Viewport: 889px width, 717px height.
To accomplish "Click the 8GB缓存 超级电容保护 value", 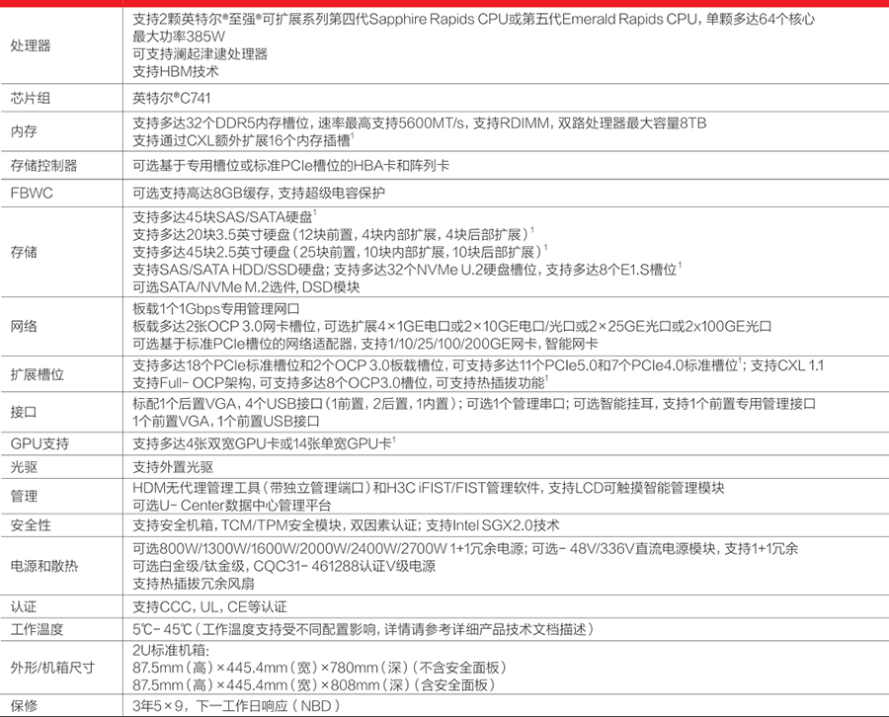I will click(259, 194).
